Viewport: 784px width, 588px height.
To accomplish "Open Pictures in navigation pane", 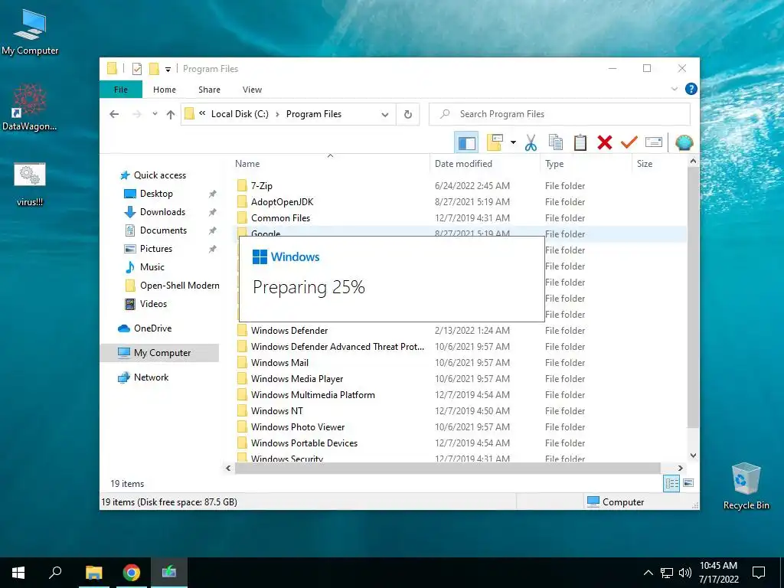I will [x=156, y=249].
